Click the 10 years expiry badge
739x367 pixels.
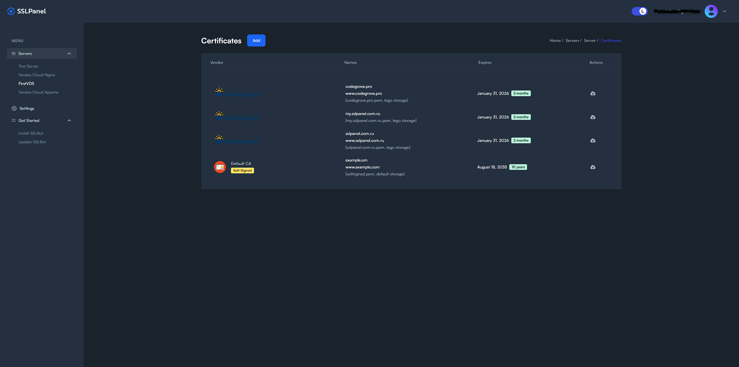(x=518, y=167)
